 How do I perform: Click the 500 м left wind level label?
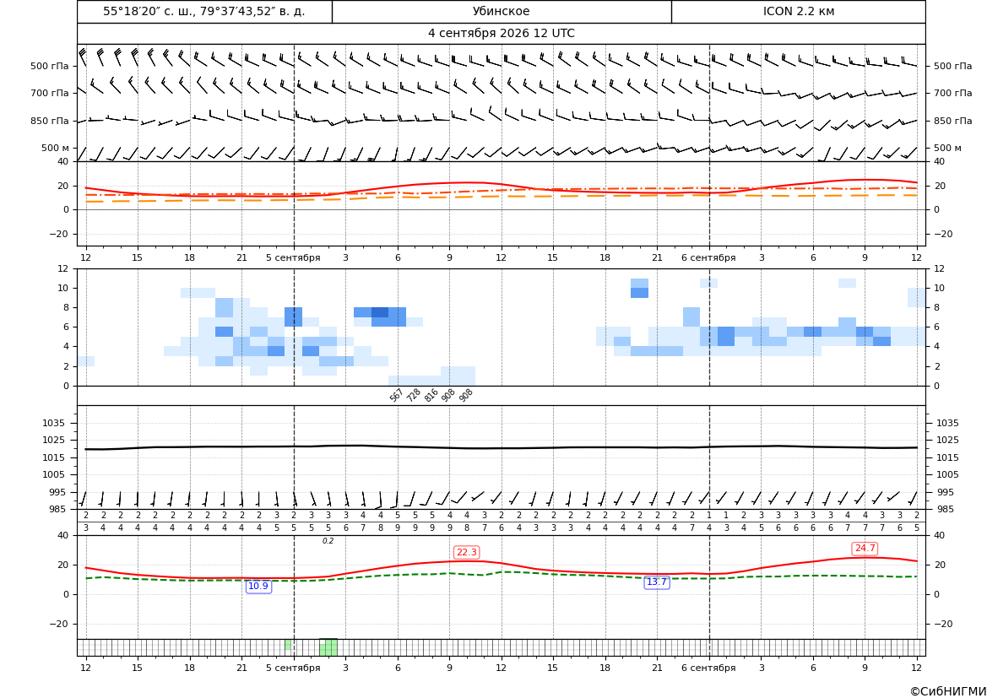(55, 148)
